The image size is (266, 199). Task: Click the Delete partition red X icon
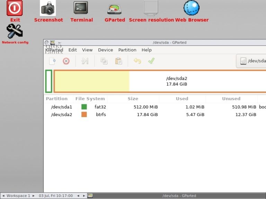point(66,61)
